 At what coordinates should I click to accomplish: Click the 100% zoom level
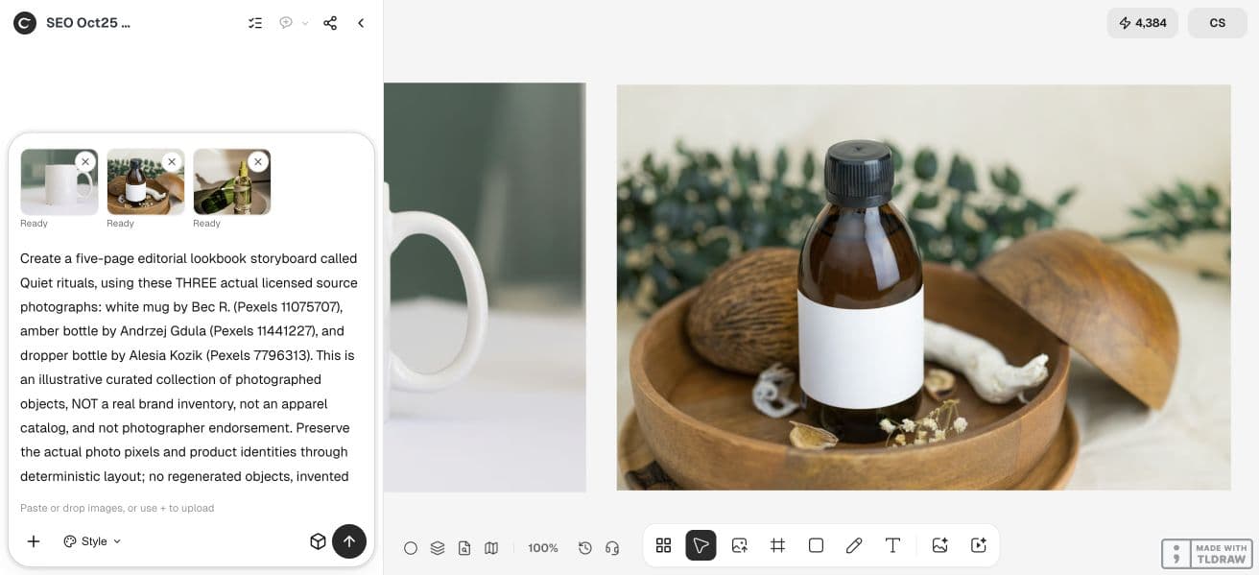543,548
